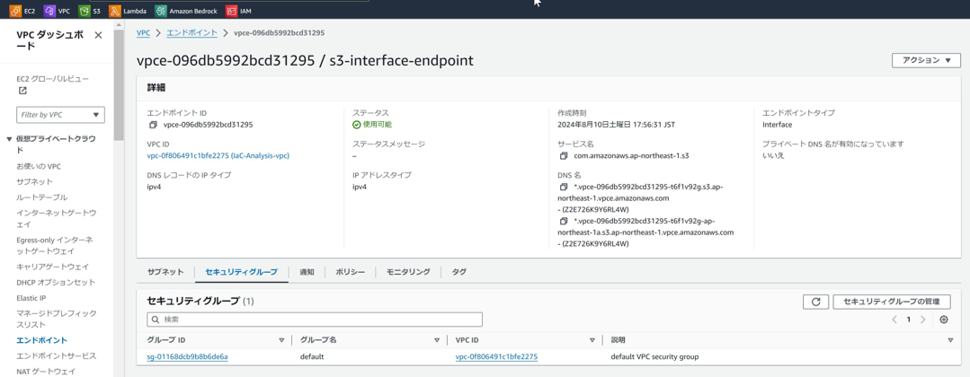Click the Interface endpoint type value
The width and height of the screenshot is (970, 377).
pyautogui.click(x=777, y=125)
